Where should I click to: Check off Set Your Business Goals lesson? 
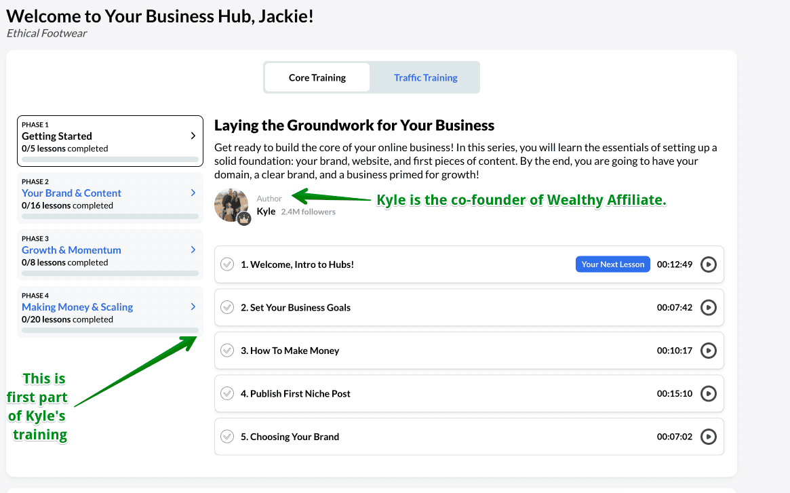(x=227, y=307)
